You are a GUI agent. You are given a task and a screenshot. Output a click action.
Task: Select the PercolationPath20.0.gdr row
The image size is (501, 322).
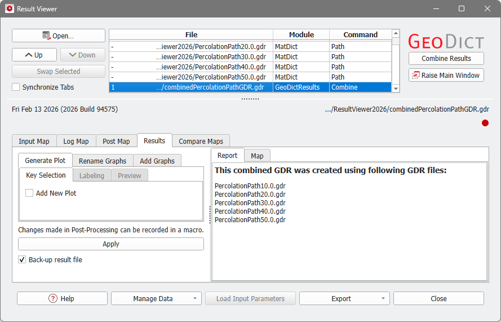tap(250, 46)
